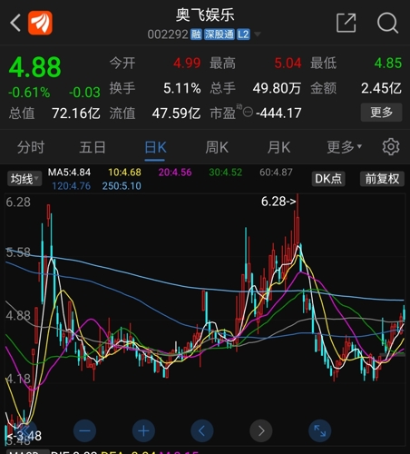Tap the share icon
Image resolution: width=410 pixels, height=454 pixels.
(x=347, y=23)
